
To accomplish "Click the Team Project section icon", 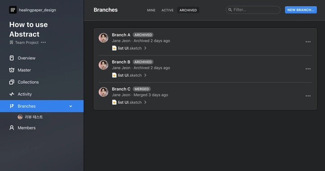I will 11,42.
